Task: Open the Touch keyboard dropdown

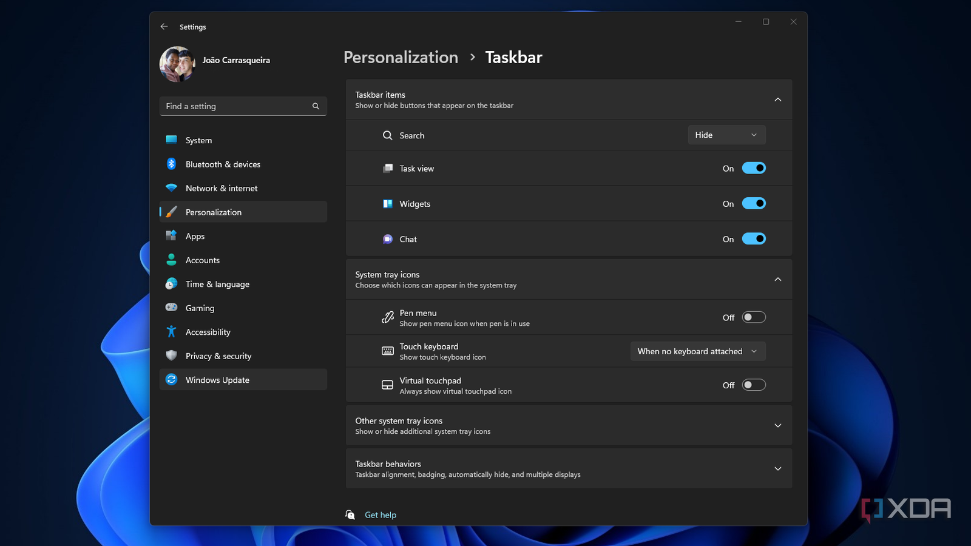Action: point(697,351)
